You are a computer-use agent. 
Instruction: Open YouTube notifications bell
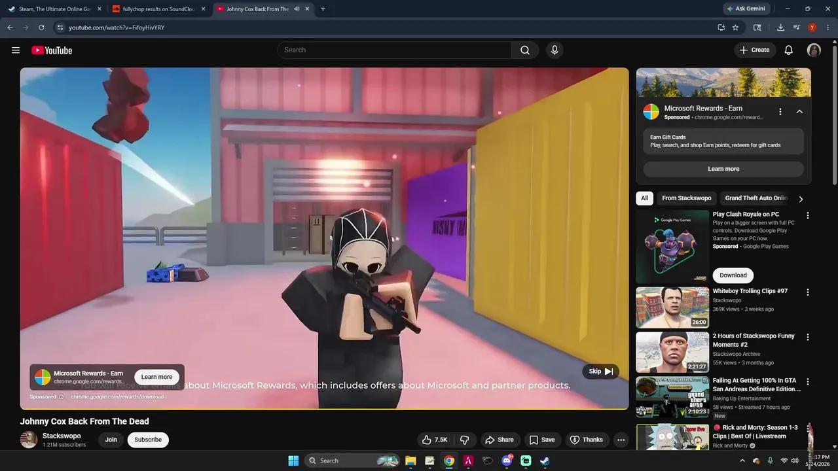[x=789, y=50]
